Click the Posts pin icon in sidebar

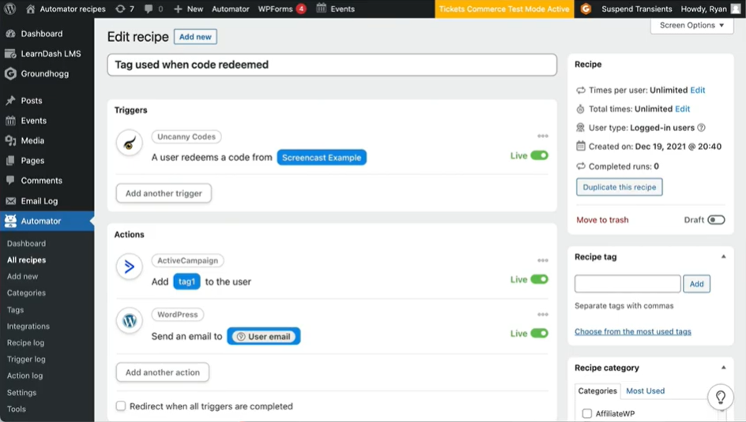pos(10,101)
